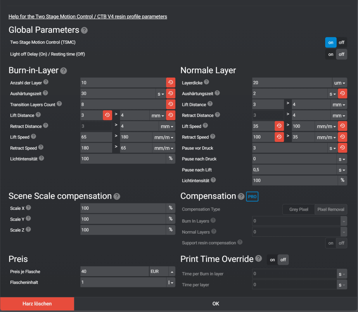Image resolution: width=358 pixels, height=312 pixels.
Task: Show help for Scene Scale compensation
Action: [x=116, y=197]
